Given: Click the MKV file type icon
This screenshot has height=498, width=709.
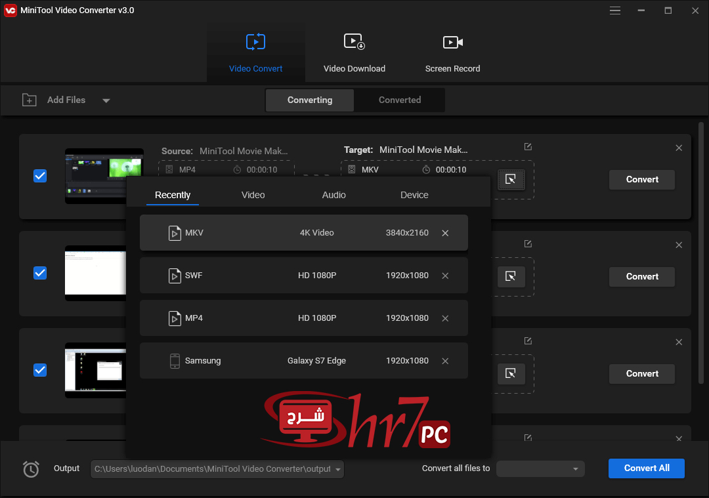Looking at the screenshot, I should 175,233.
